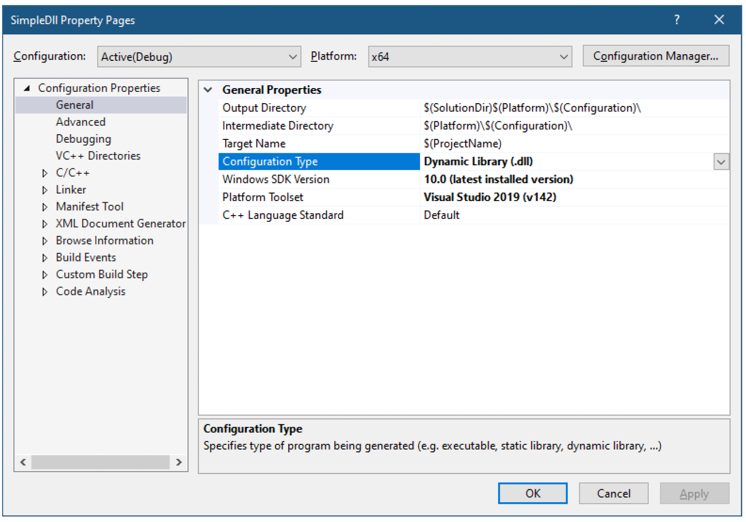This screenshot has width=746, height=522.
Task: Click the tree horizontal scrollbar right arrow
Action: [179, 462]
